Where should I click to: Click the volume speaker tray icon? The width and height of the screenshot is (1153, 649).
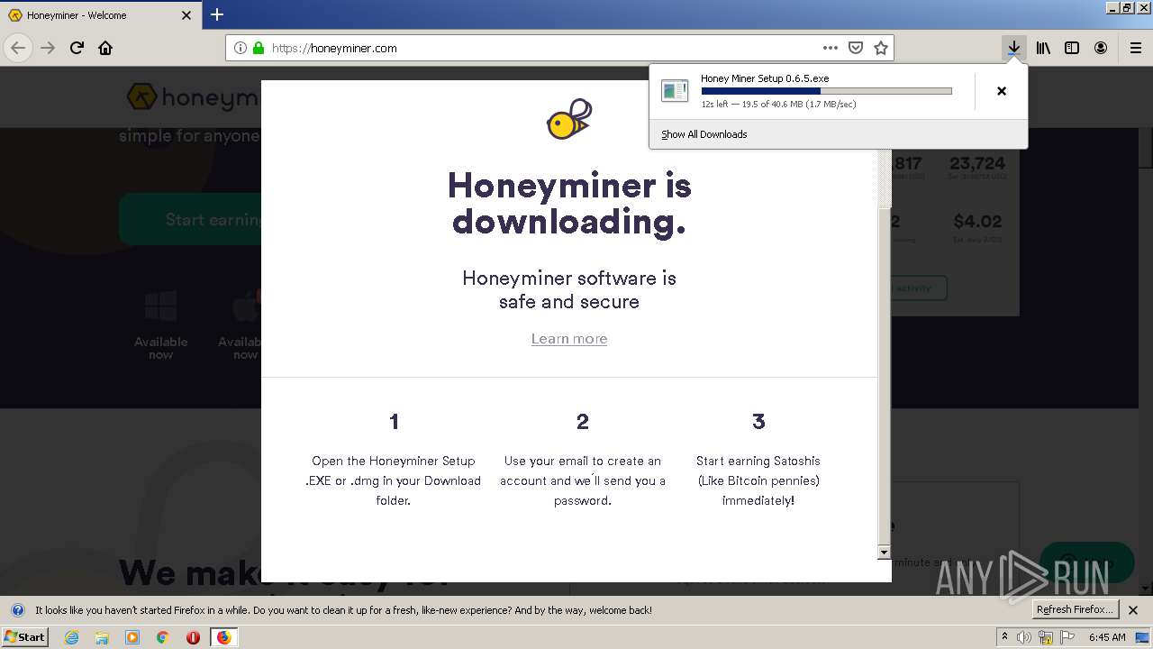pyautogui.click(x=1024, y=637)
